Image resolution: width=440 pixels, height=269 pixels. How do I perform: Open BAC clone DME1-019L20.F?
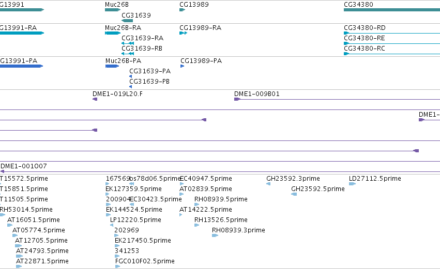[117, 94]
